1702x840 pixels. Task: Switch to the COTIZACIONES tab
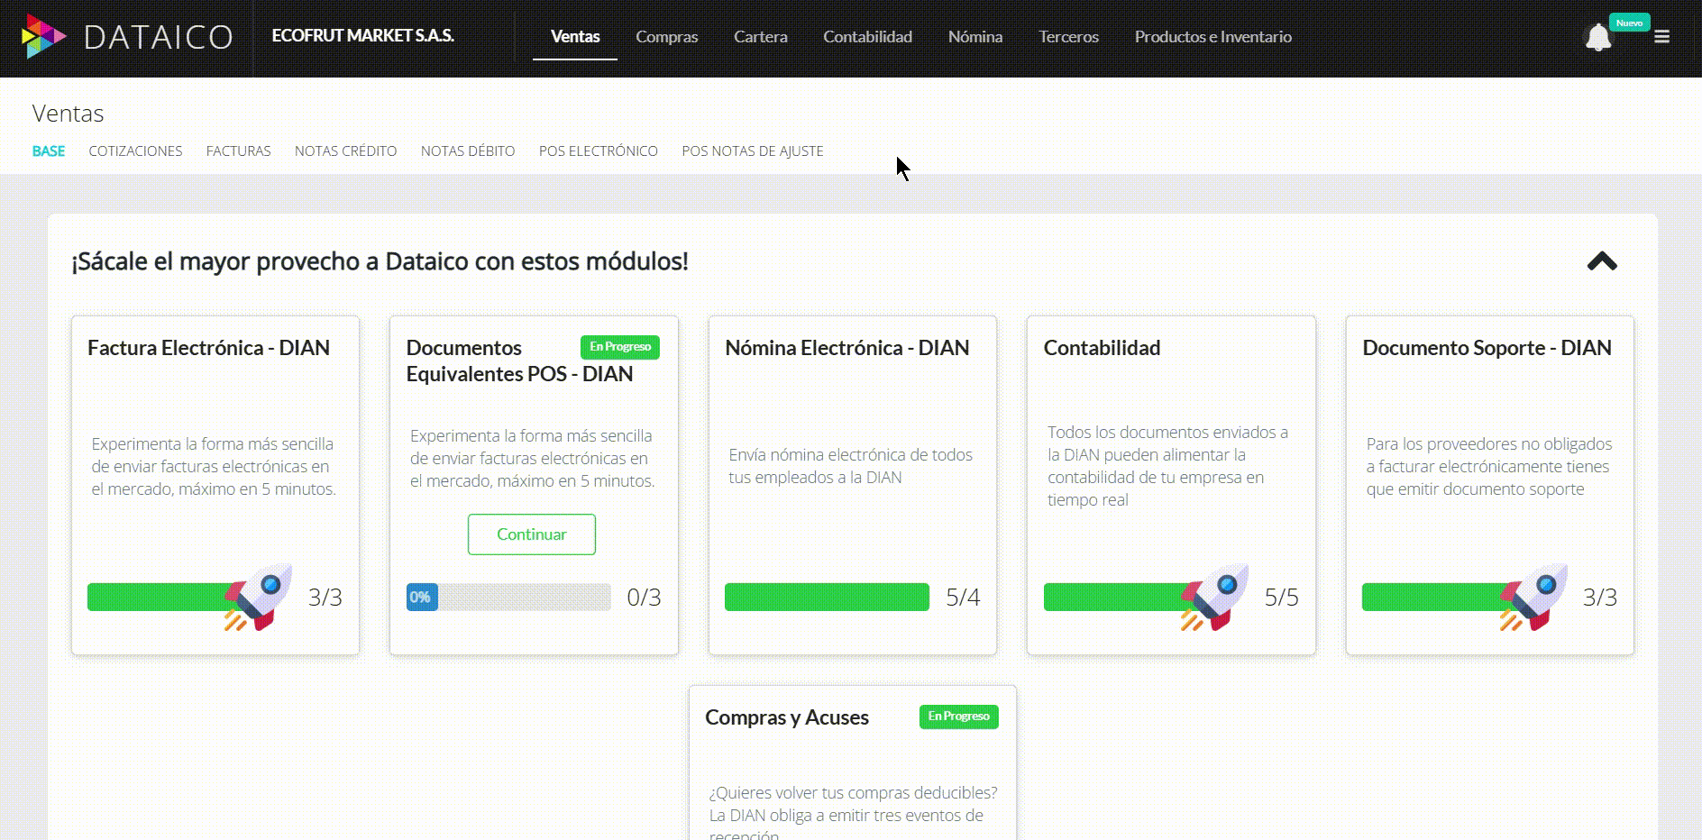coord(135,151)
